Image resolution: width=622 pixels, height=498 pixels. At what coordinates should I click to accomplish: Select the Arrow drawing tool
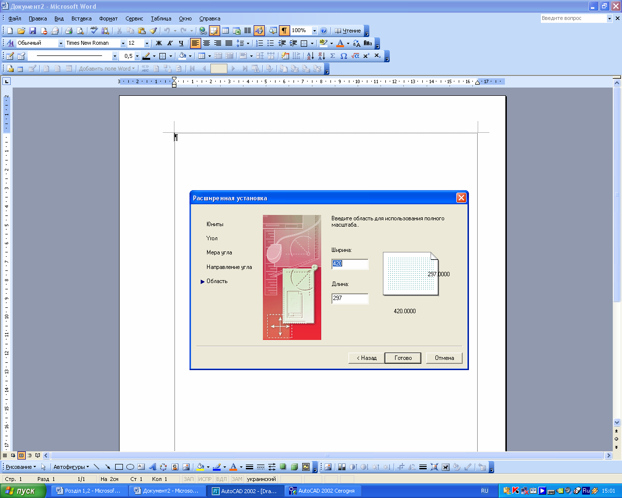tap(107, 467)
